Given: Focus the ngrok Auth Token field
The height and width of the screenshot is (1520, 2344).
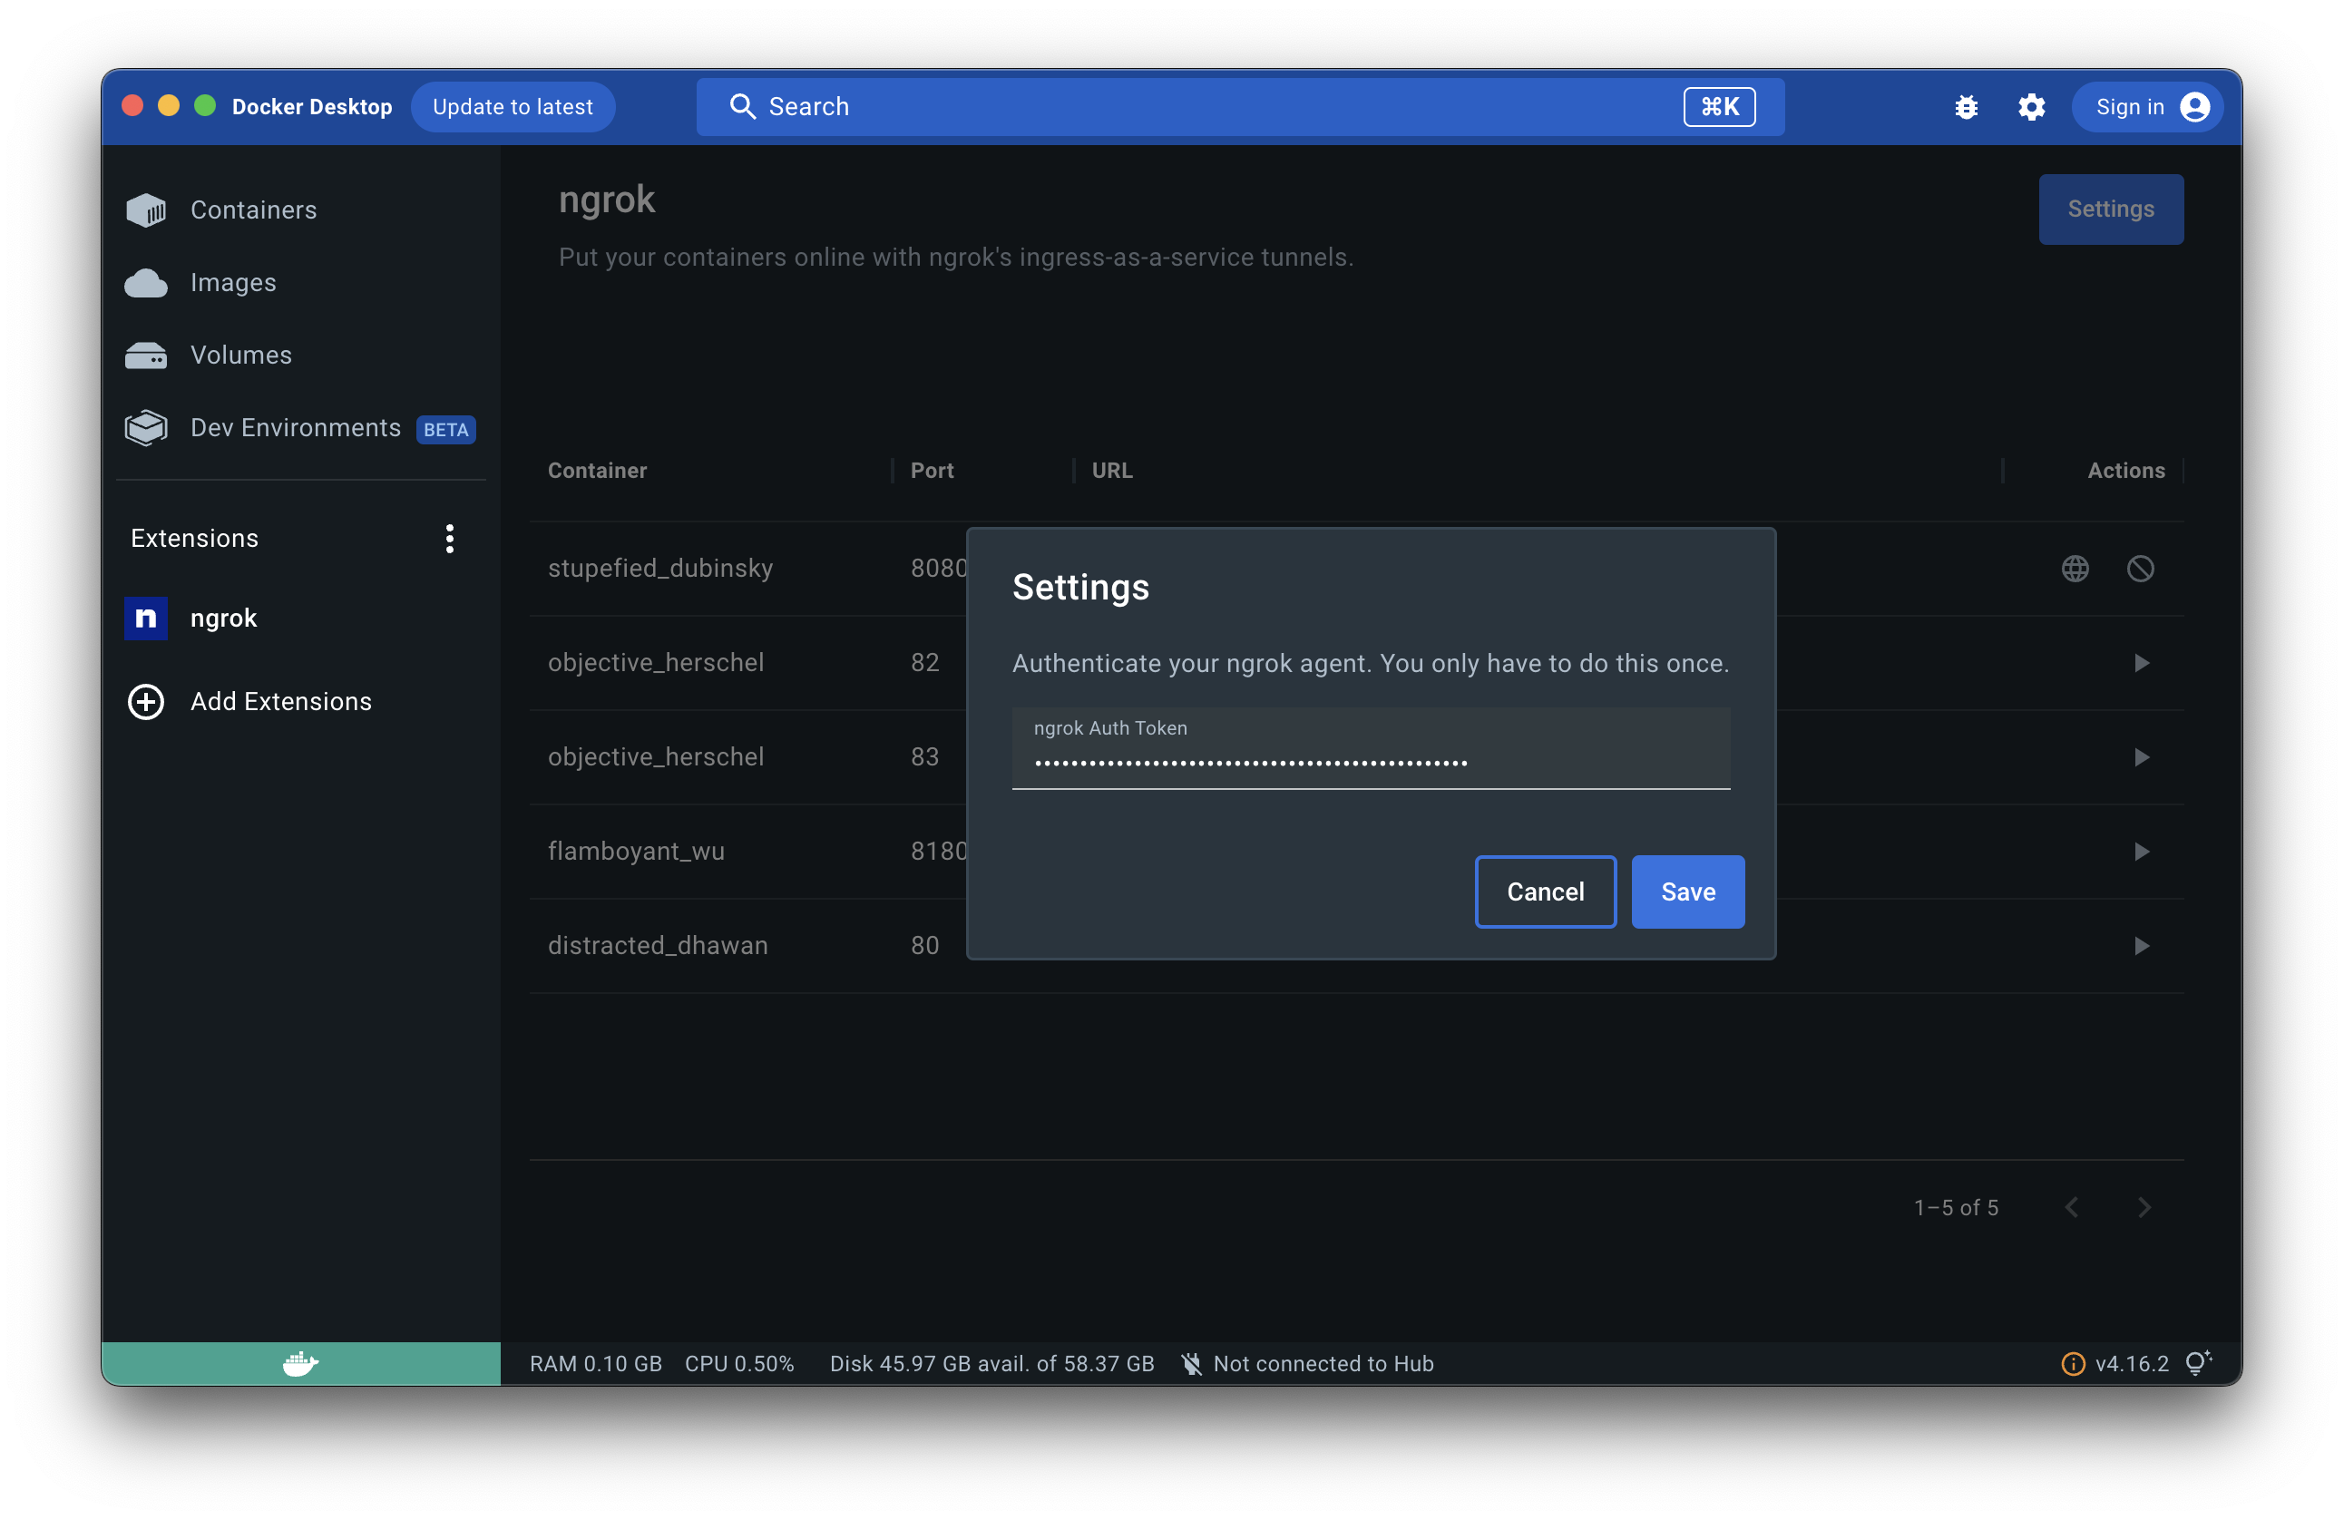Looking at the screenshot, I should tap(1371, 748).
